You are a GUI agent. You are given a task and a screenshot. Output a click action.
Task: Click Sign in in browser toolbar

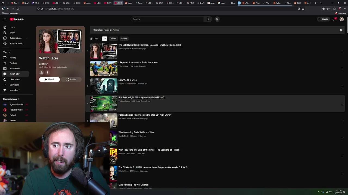(x=327, y=9)
